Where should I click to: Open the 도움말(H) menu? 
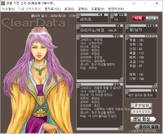[x=98, y=9]
